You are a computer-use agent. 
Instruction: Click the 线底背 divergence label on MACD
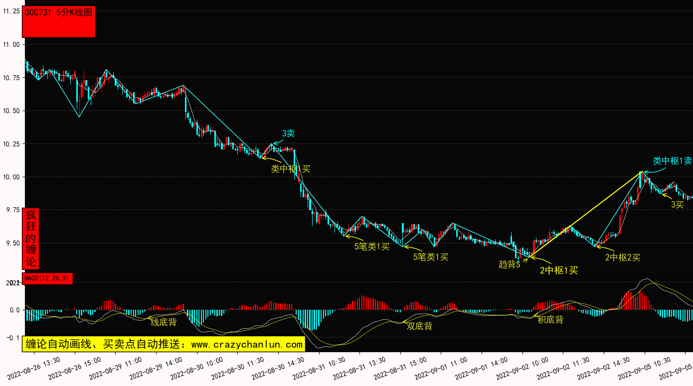pos(164,322)
